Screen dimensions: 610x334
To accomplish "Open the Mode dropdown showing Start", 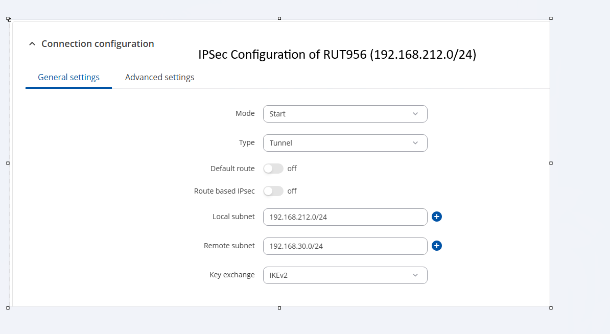I will [345, 114].
